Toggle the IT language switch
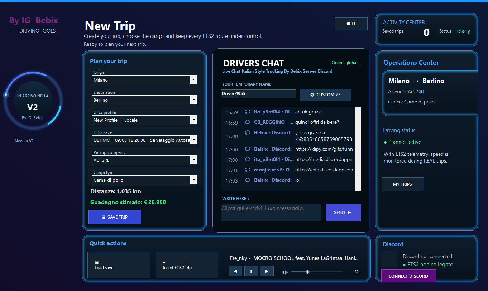Screen dimensions: 488x291 (351, 24)
